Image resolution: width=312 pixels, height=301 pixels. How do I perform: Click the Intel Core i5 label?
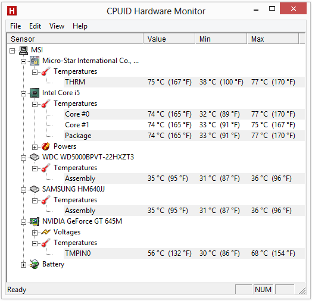(61, 93)
